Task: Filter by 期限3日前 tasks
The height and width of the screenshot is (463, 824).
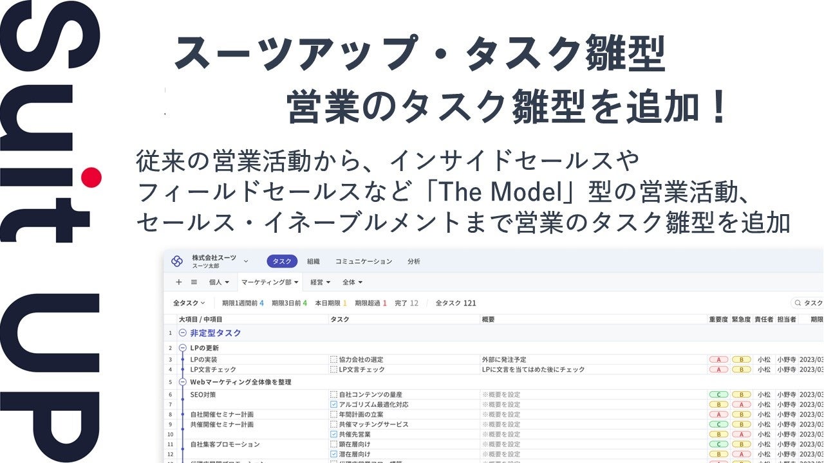Action: tap(289, 303)
